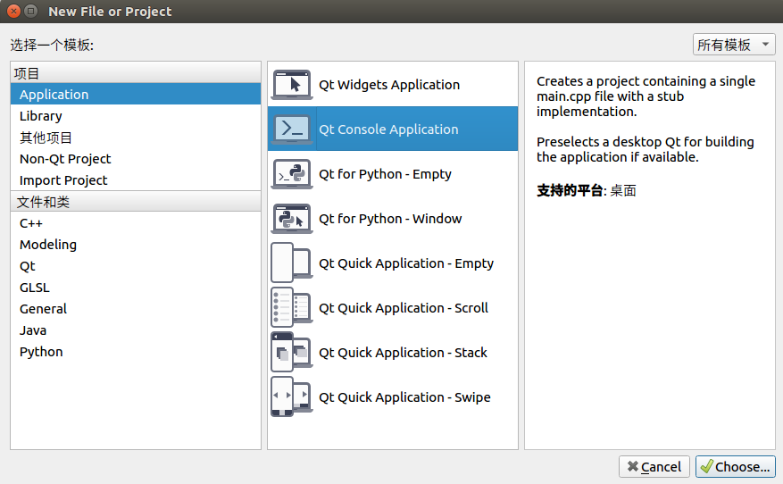This screenshot has height=484, width=783.
Task: Choose the Qt for Python - Empty icon
Action: 292,174
